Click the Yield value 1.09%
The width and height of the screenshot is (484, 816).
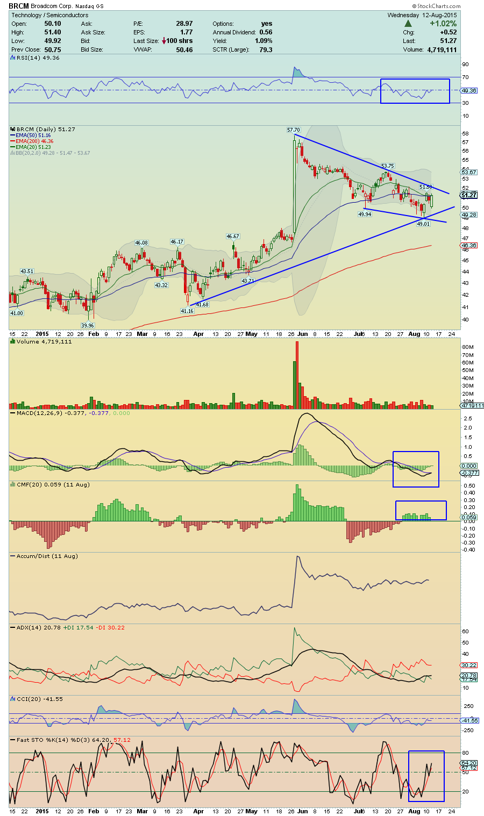pos(264,41)
